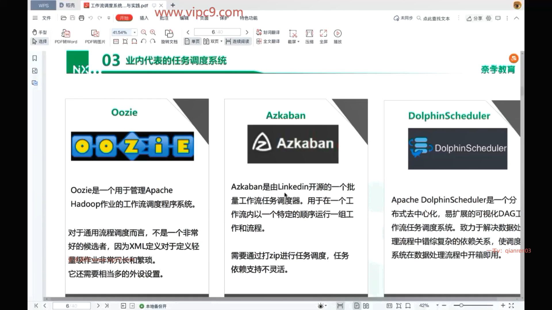Open thumbnail panel icon in left sidebar

coord(35,71)
